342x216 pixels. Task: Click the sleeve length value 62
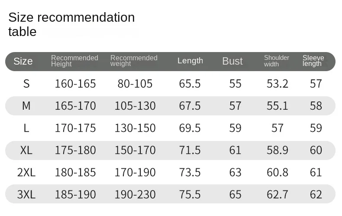coord(316,195)
